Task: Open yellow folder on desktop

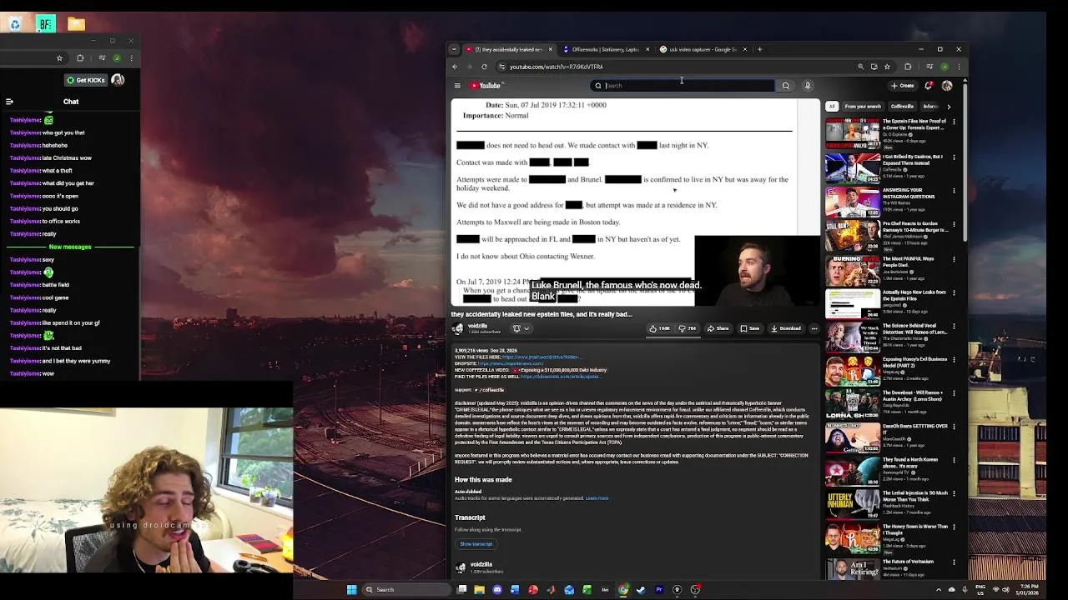Action: click(x=77, y=24)
